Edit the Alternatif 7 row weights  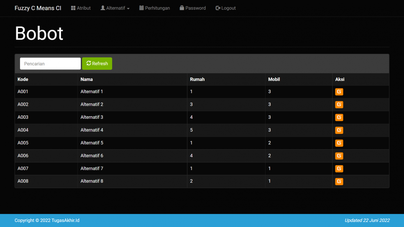339,168
